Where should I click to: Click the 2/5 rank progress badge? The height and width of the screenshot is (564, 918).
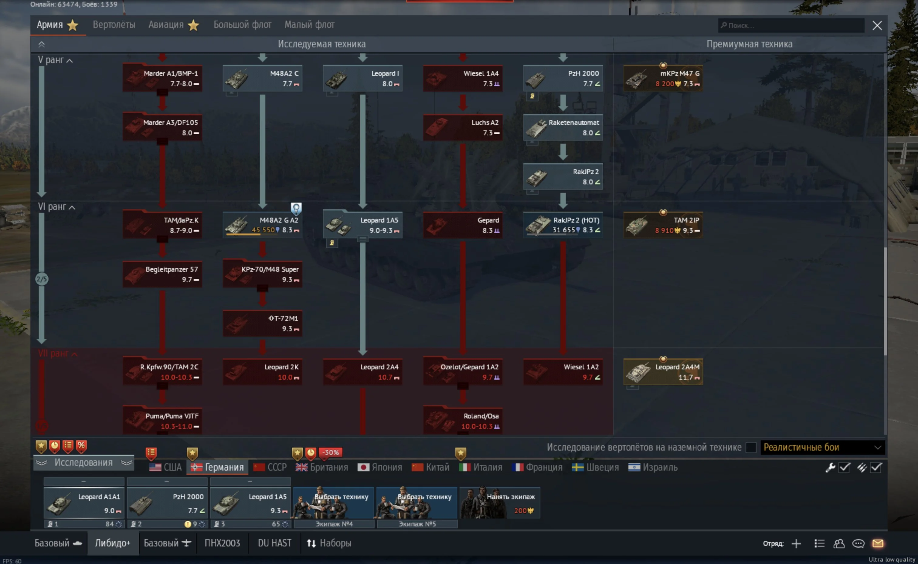pos(42,279)
